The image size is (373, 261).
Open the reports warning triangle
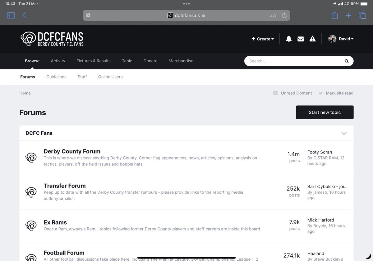pos(312,39)
